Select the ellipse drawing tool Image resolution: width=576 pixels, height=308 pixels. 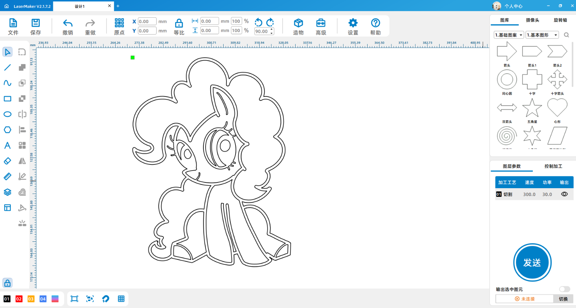[7, 114]
